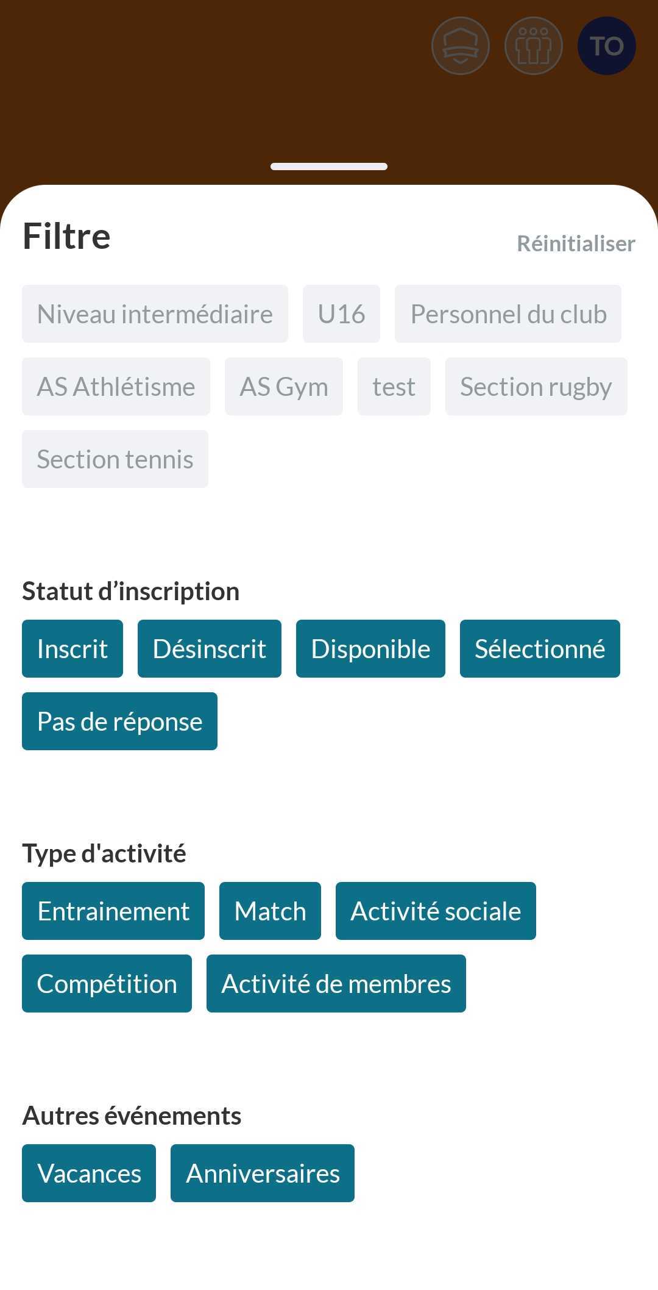Image resolution: width=658 pixels, height=1290 pixels.
Task: Disable the Pas de réponse filter
Action: (x=119, y=721)
